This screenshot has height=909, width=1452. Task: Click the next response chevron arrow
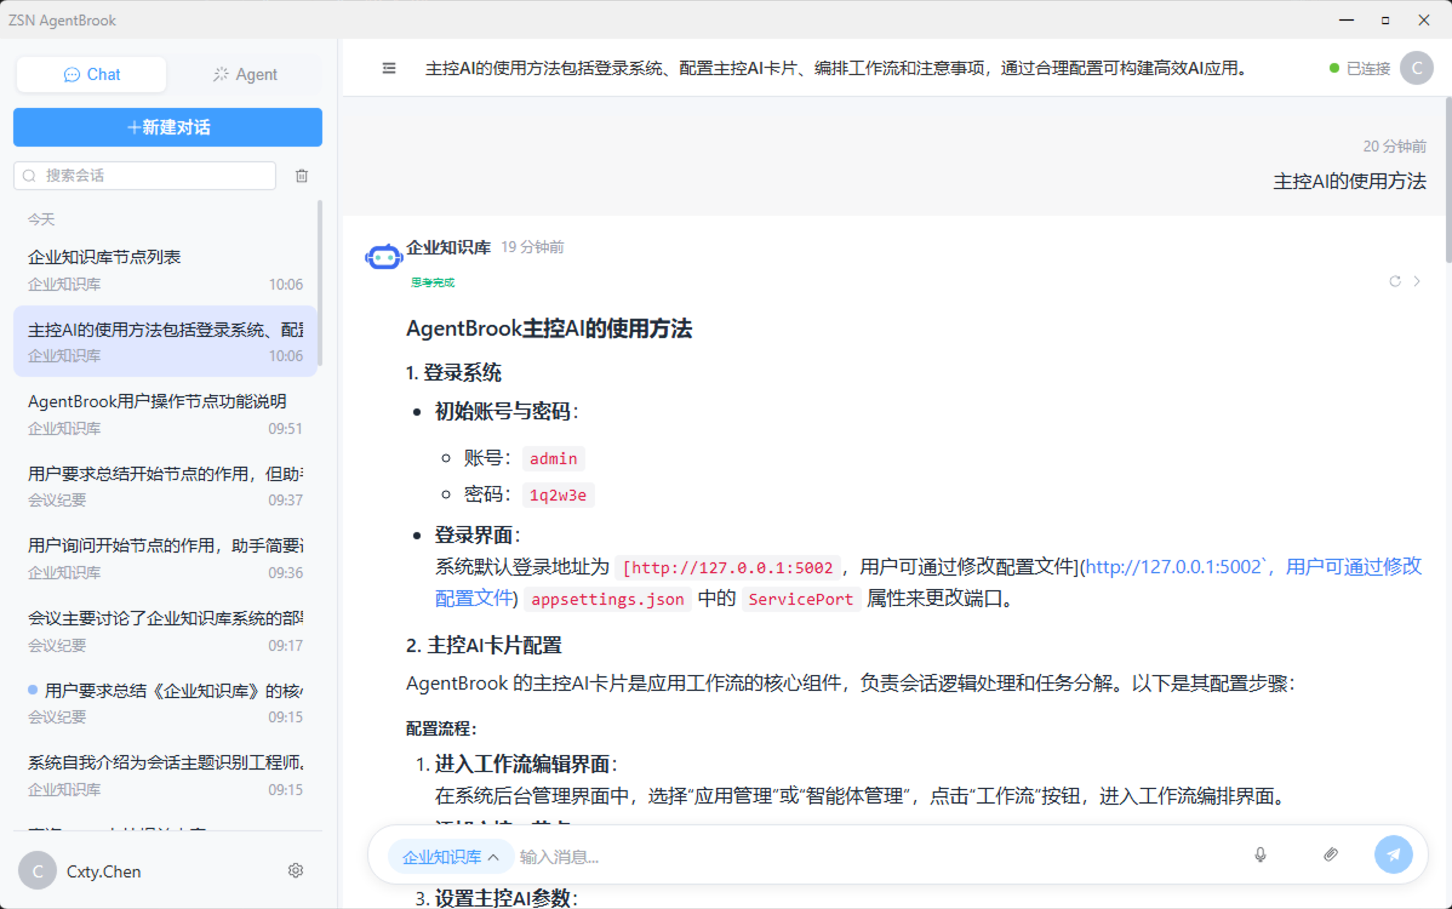1417,281
